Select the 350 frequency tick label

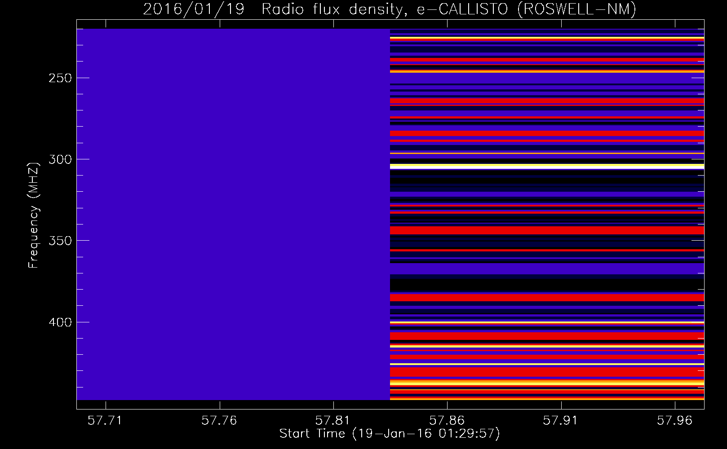coord(60,241)
